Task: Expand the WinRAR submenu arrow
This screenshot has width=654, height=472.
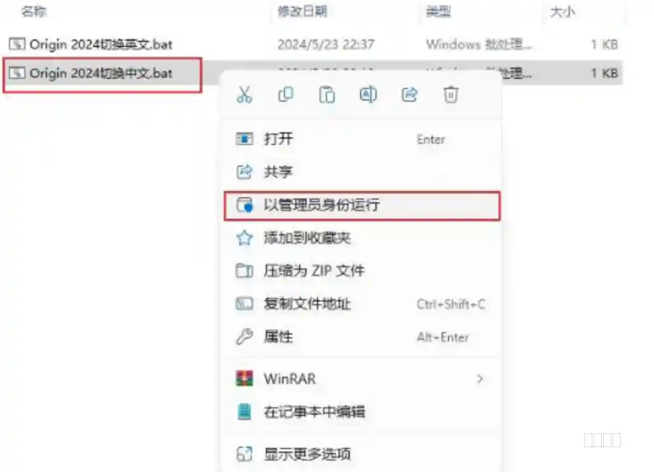Action: pyautogui.click(x=480, y=378)
